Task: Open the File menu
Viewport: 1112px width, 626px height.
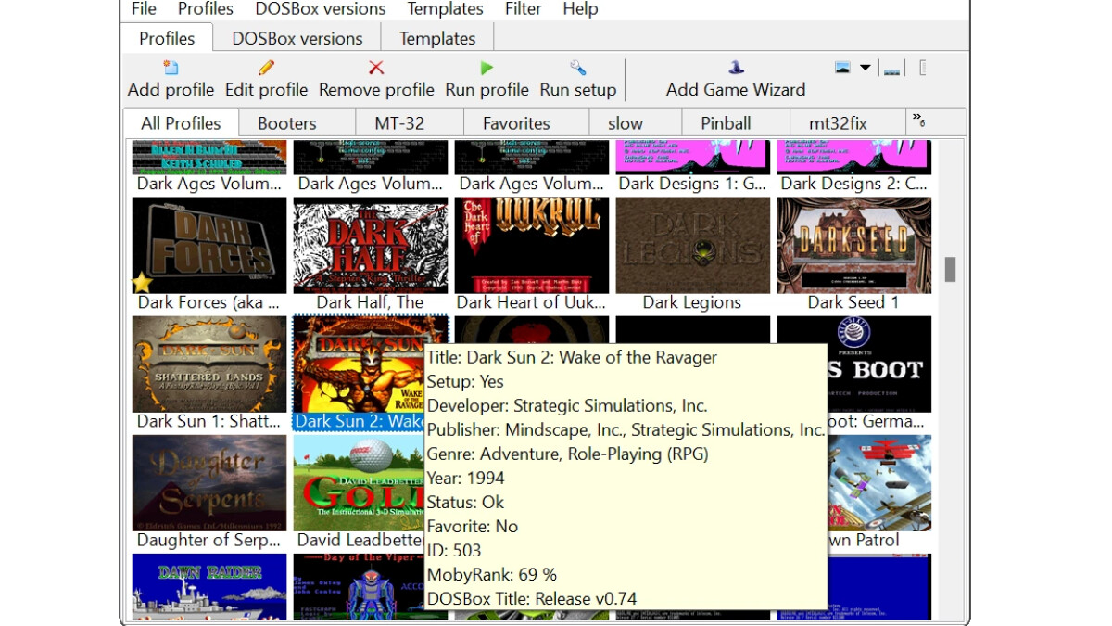Action: click(x=144, y=9)
